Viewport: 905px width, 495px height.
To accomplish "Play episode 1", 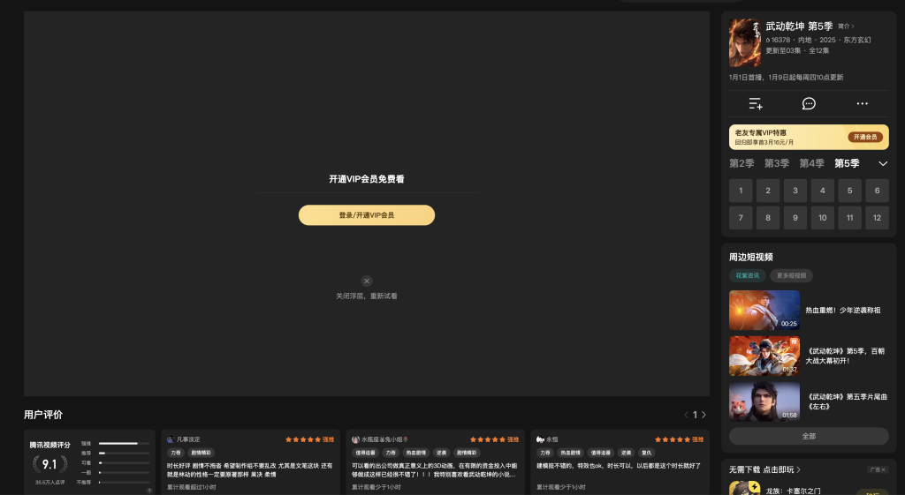I will [741, 191].
